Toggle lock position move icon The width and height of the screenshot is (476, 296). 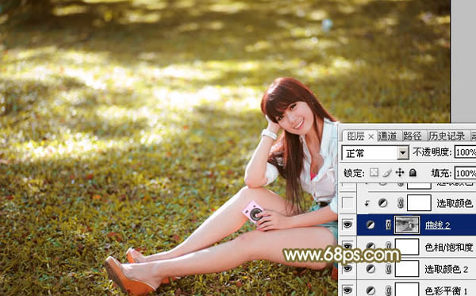pos(400,173)
